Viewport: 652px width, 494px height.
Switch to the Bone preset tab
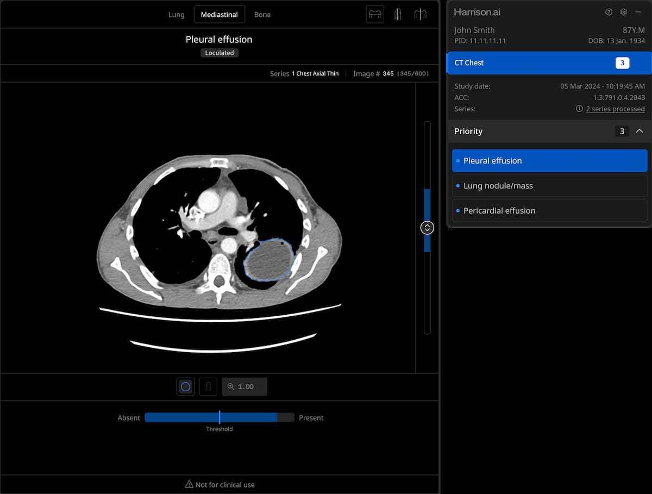tap(262, 15)
